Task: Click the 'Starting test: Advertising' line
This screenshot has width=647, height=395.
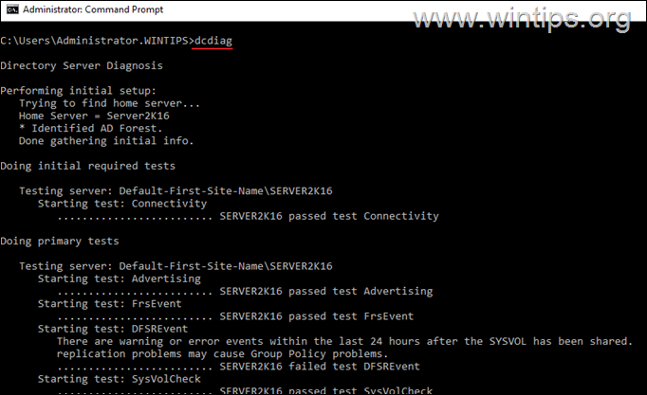Action: (119, 279)
